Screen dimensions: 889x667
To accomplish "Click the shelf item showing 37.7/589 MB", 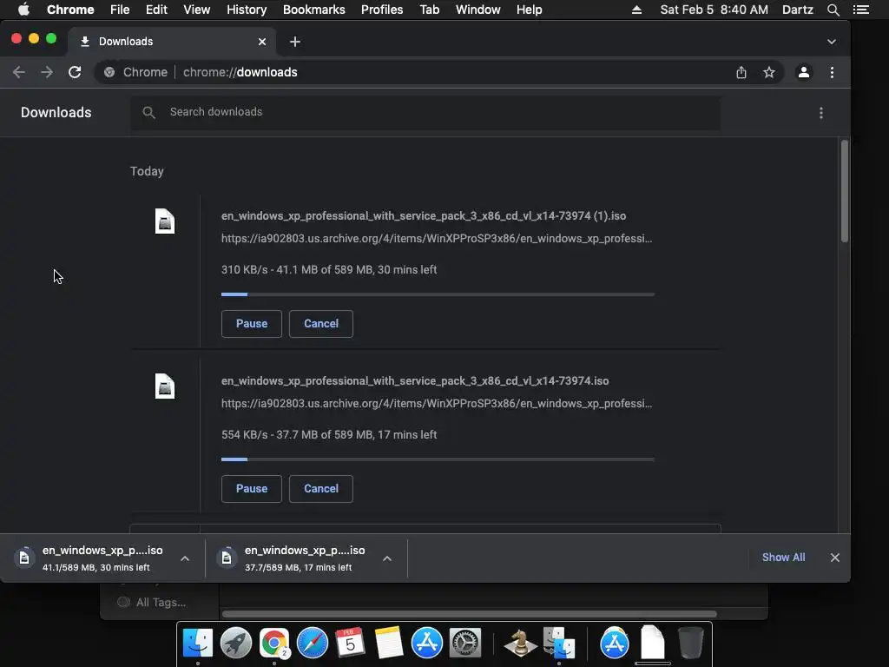I will coord(306,558).
